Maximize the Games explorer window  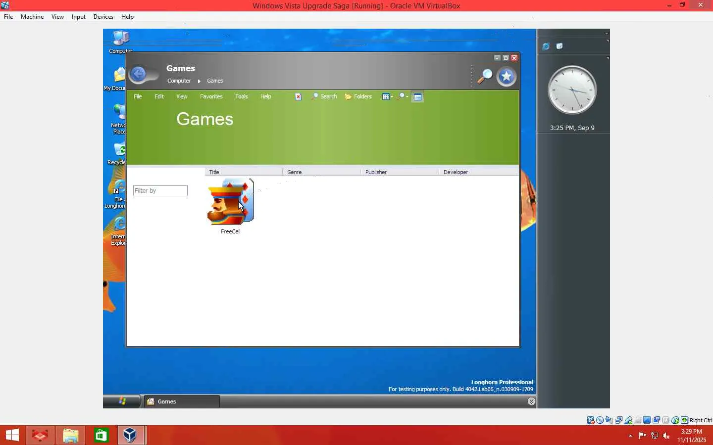[x=506, y=58]
